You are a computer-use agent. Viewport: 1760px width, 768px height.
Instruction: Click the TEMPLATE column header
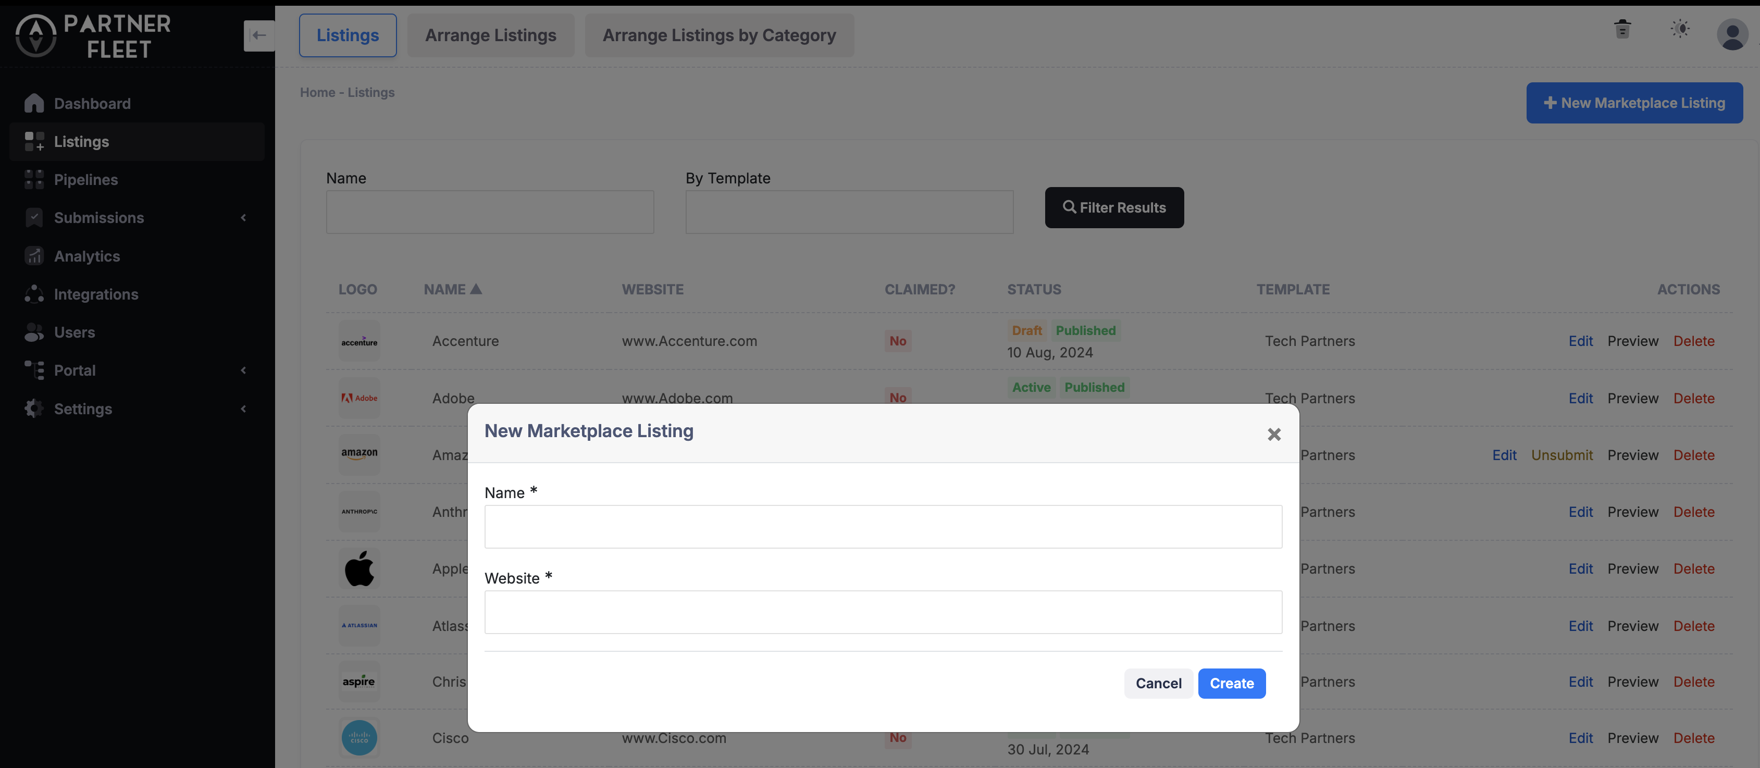[x=1293, y=289]
